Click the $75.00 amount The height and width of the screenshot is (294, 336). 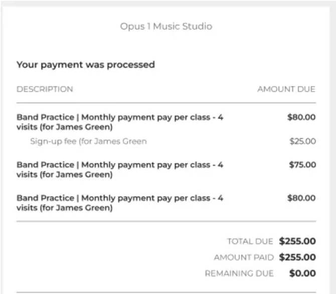[302, 165]
